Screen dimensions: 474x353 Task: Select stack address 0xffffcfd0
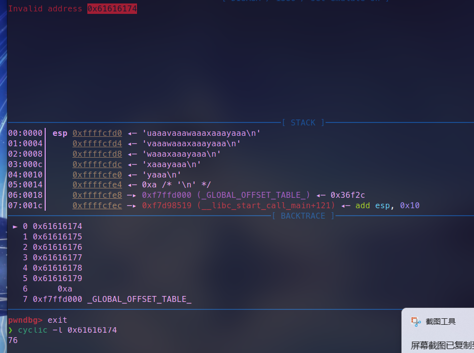[97, 133]
